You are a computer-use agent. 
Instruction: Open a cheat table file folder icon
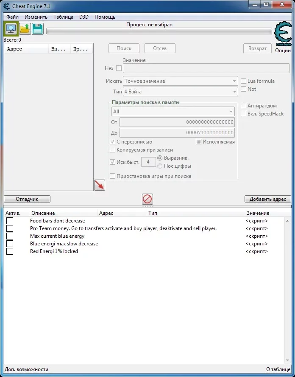pyautogui.click(x=25, y=29)
